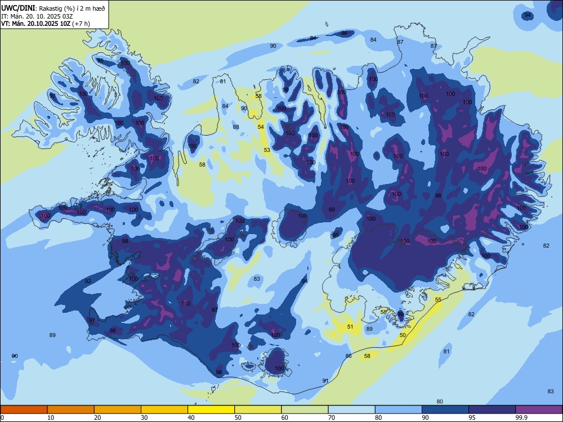
Task: Select the bright yellow 40–50 legend swatch
Action: click(211, 410)
